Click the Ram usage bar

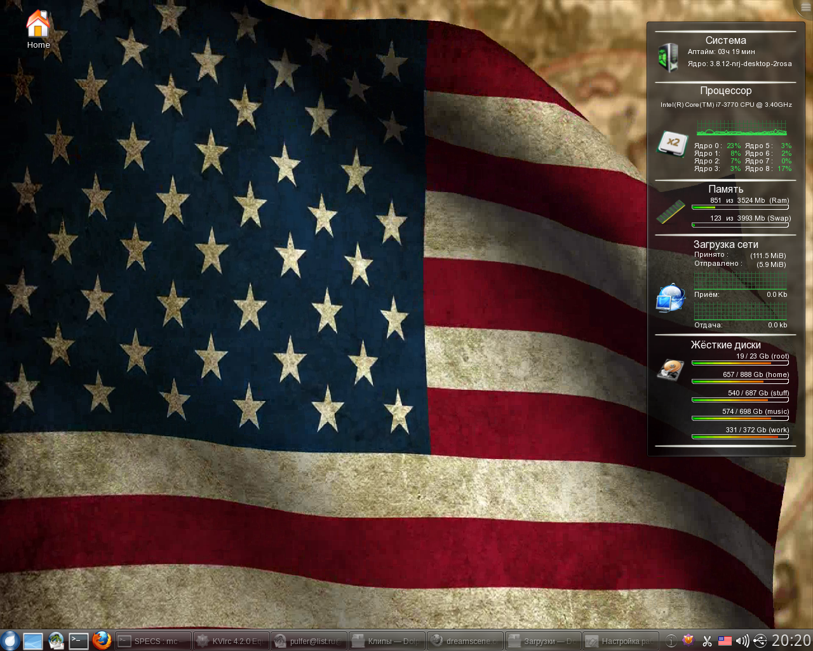coord(740,207)
